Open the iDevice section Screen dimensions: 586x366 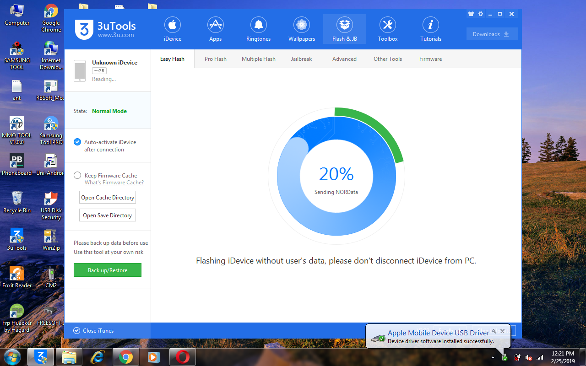pos(173,29)
